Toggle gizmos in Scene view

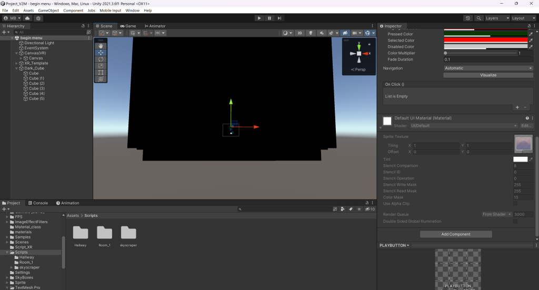tap(367, 33)
